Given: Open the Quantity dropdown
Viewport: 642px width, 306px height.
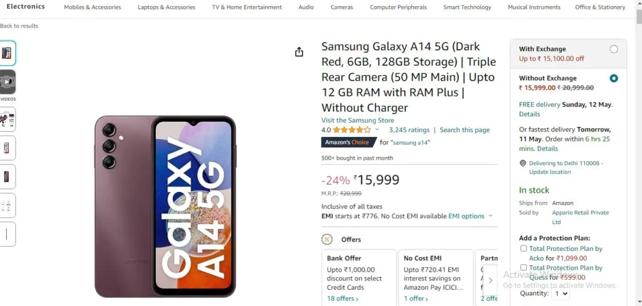Looking at the screenshot, I should [x=560, y=293].
